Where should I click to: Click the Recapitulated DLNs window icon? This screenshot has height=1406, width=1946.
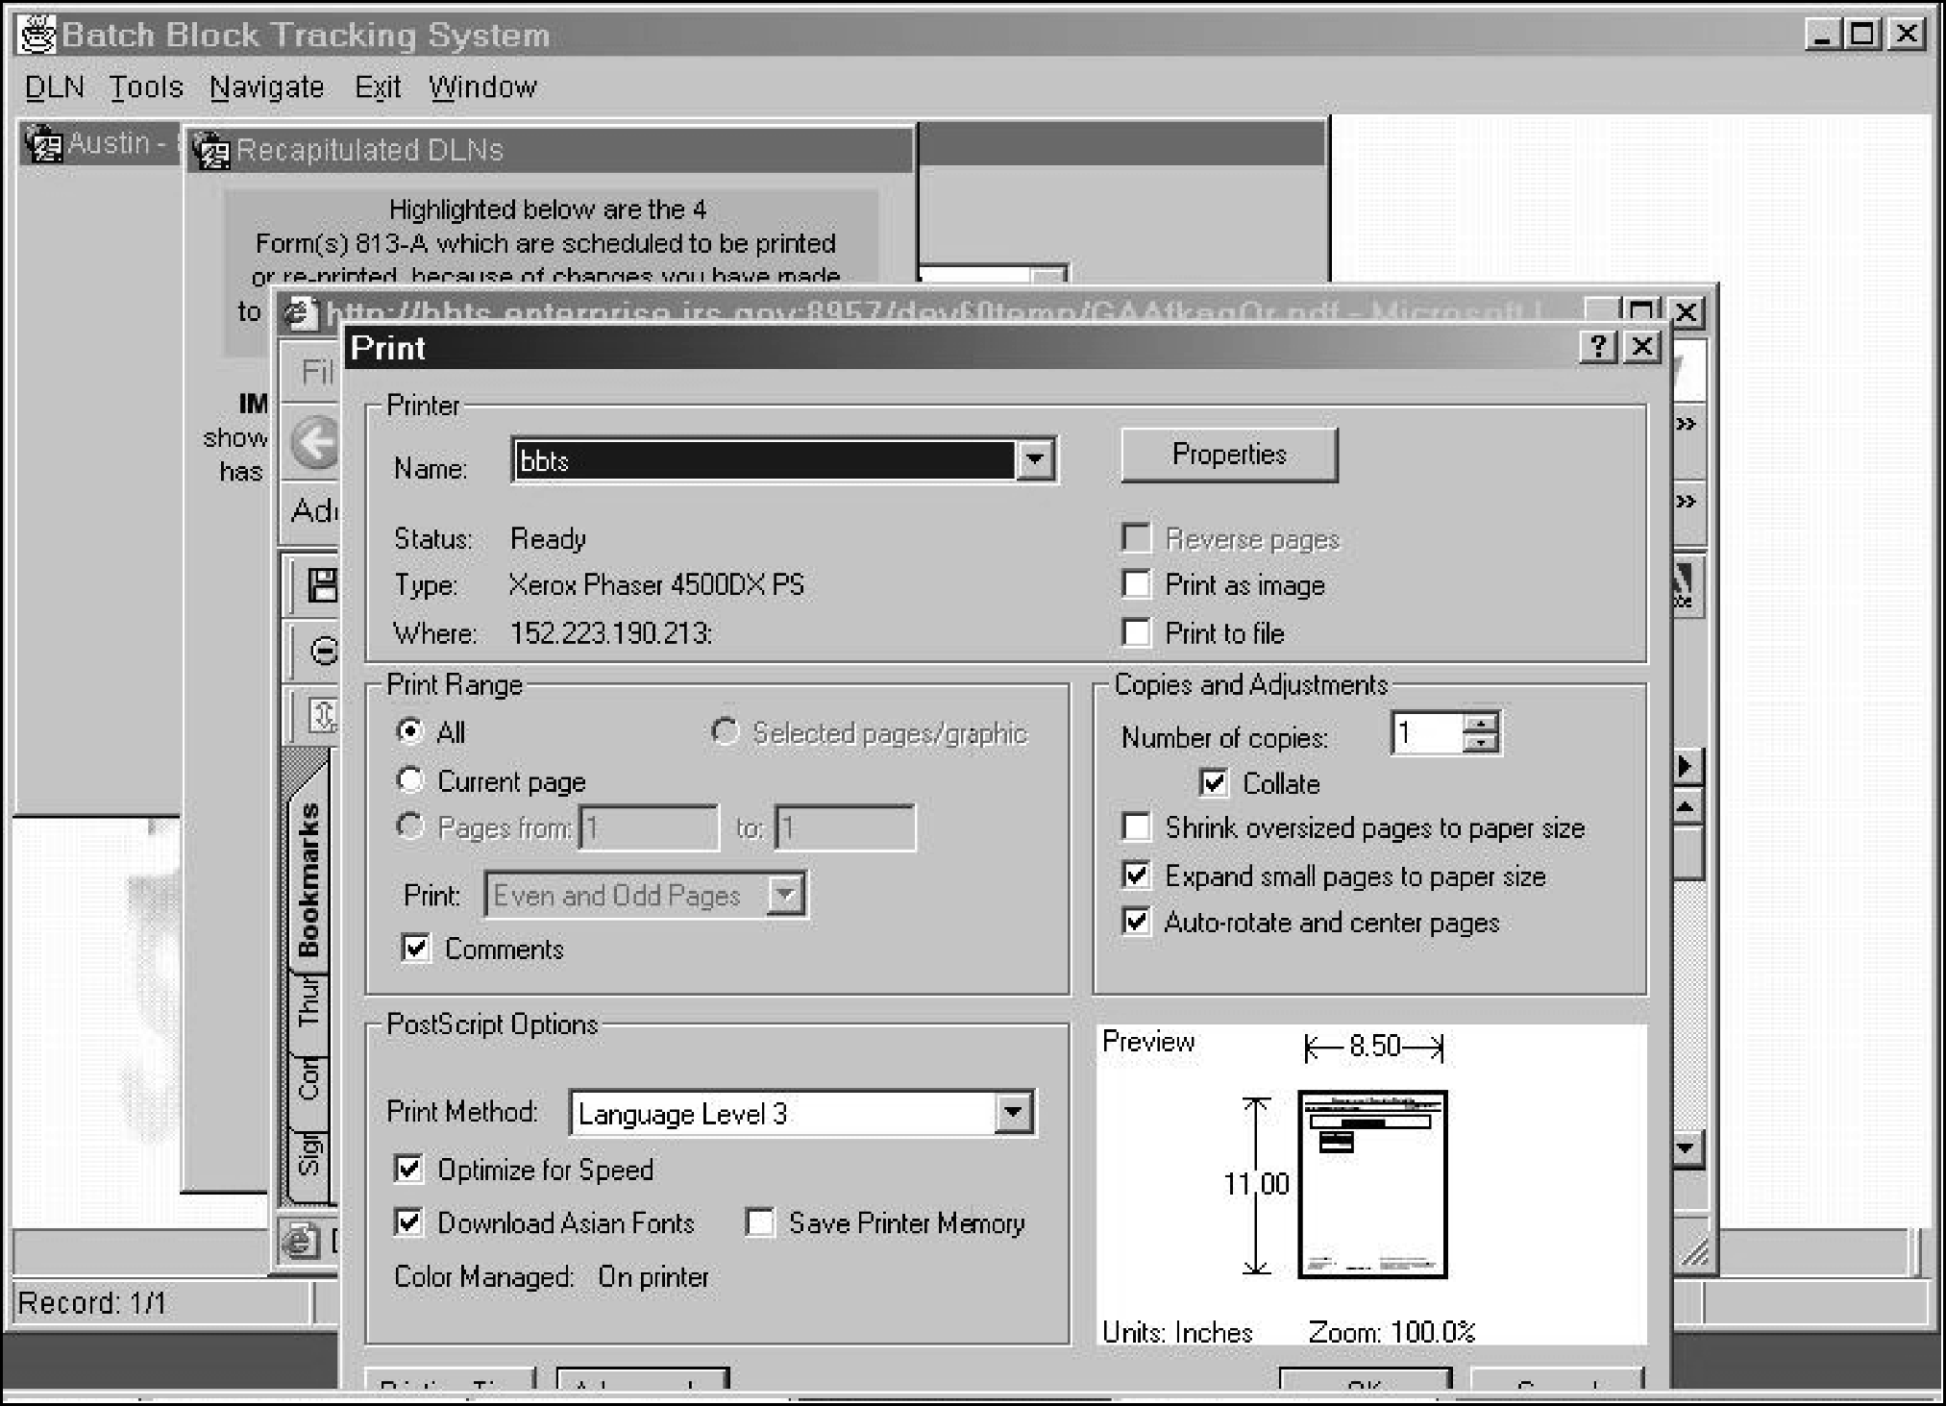211,150
